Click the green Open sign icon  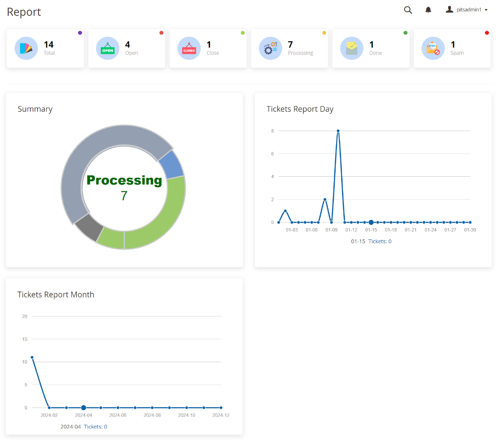pos(108,49)
